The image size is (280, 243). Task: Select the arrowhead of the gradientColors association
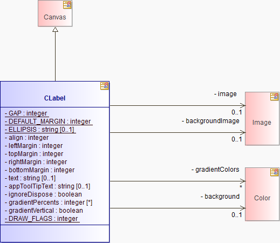[x=243, y=181]
